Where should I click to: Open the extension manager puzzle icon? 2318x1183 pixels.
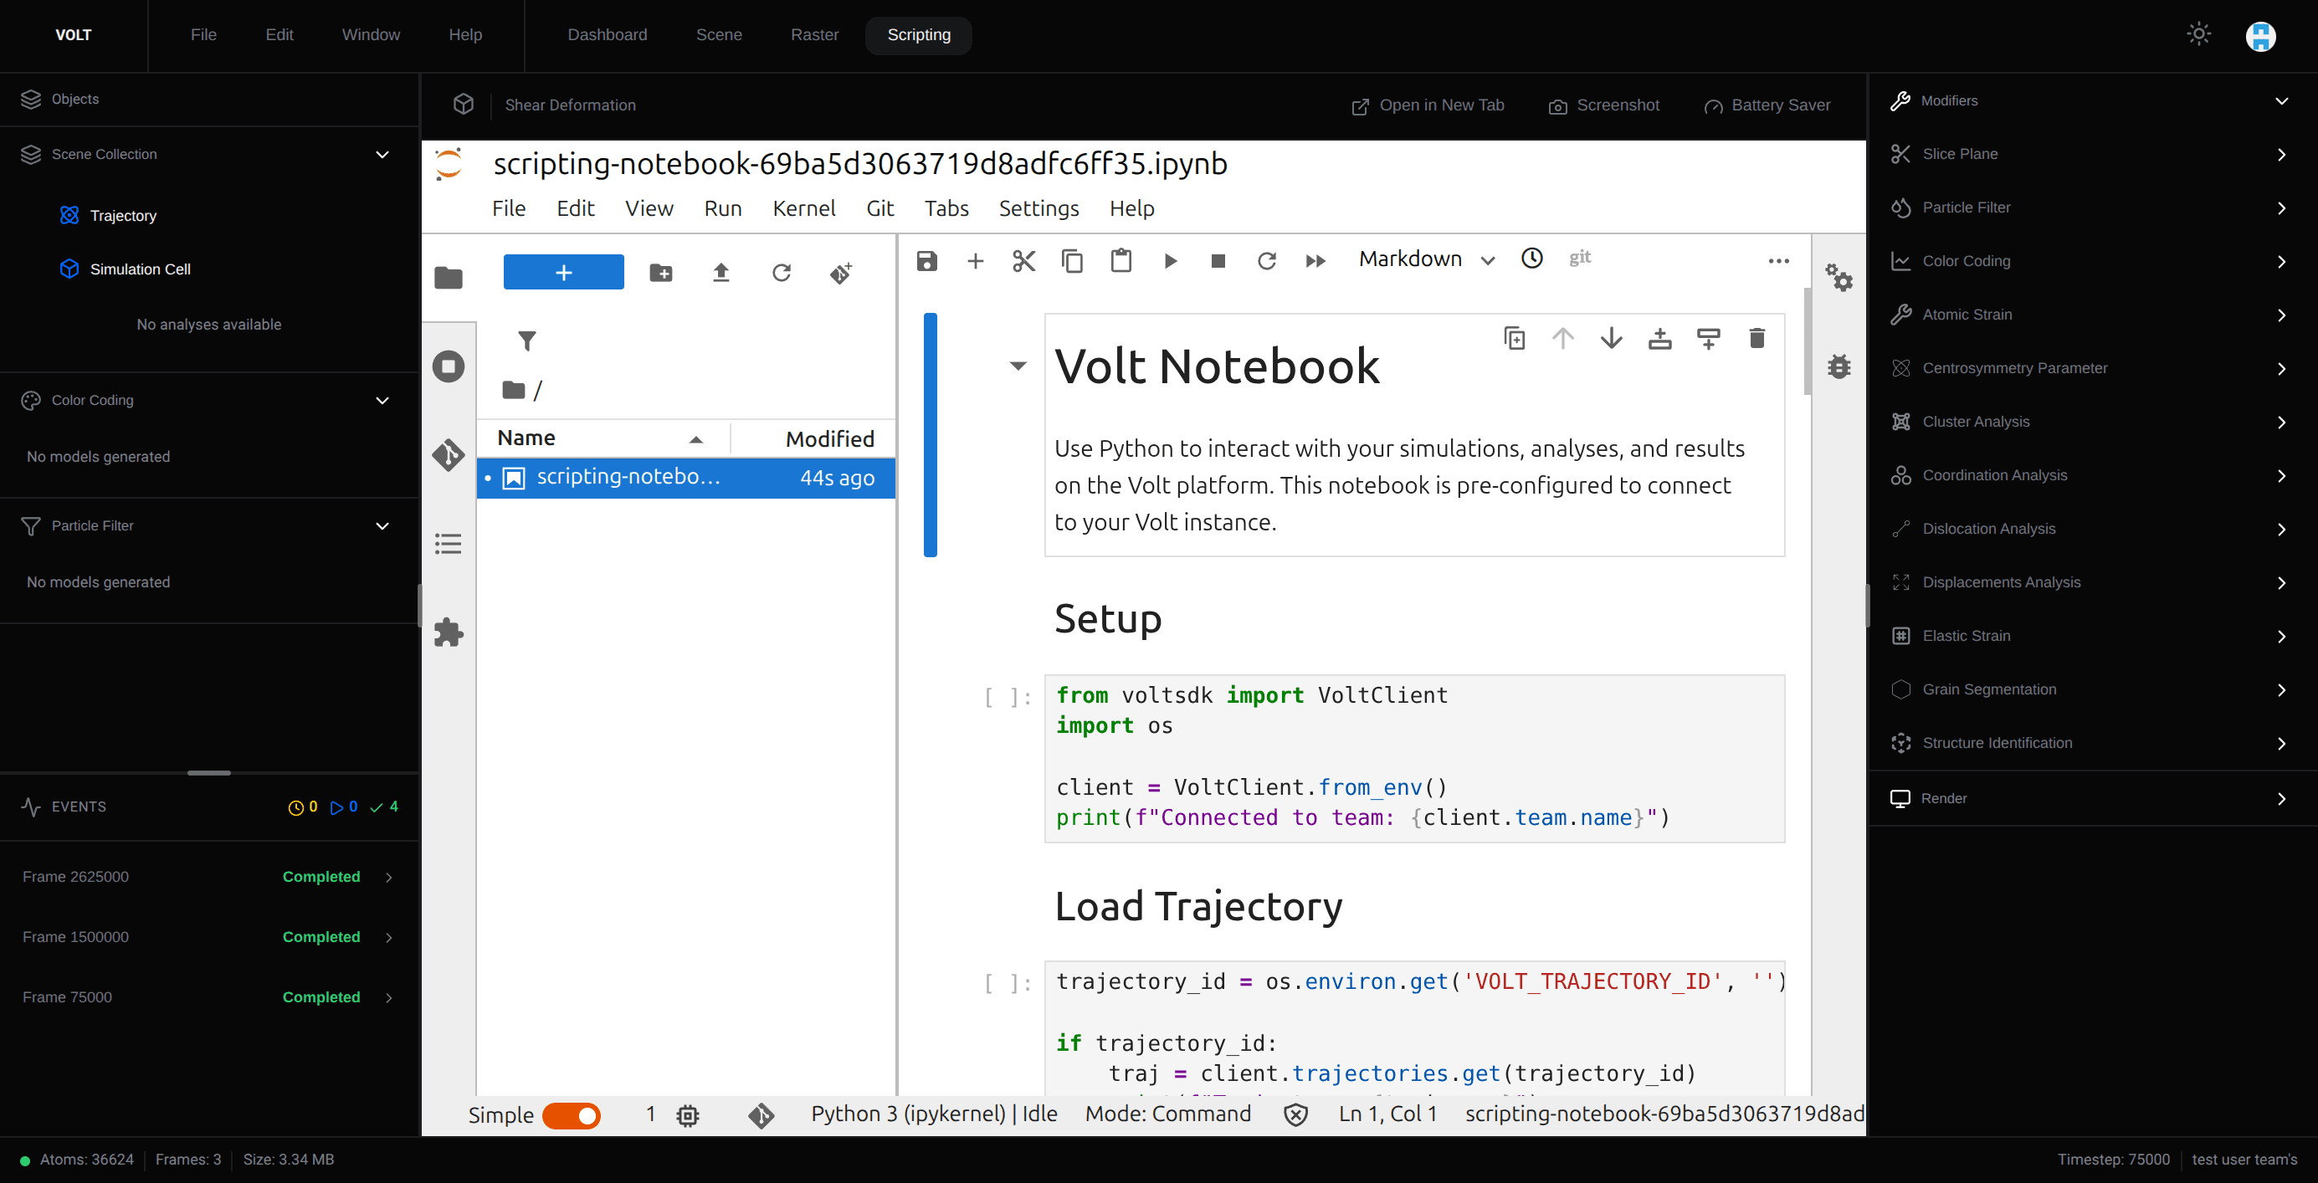(x=449, y=632)
